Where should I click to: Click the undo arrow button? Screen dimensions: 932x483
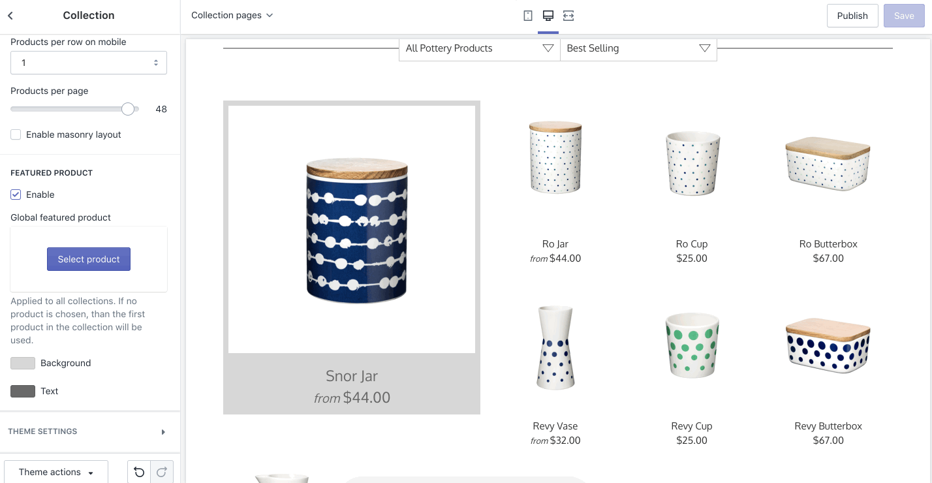tap(139, 472)
